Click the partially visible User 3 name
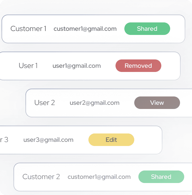192x195 pixels. point(4,140)
